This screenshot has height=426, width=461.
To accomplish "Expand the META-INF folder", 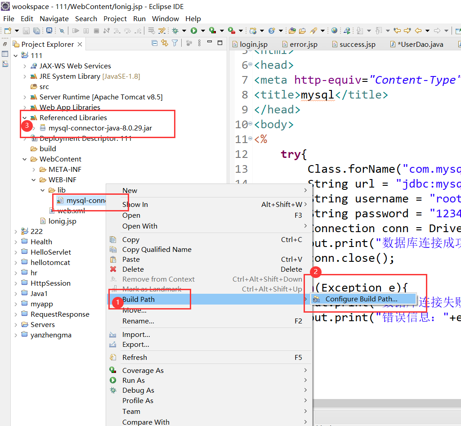I will click(x=34, y=170).
